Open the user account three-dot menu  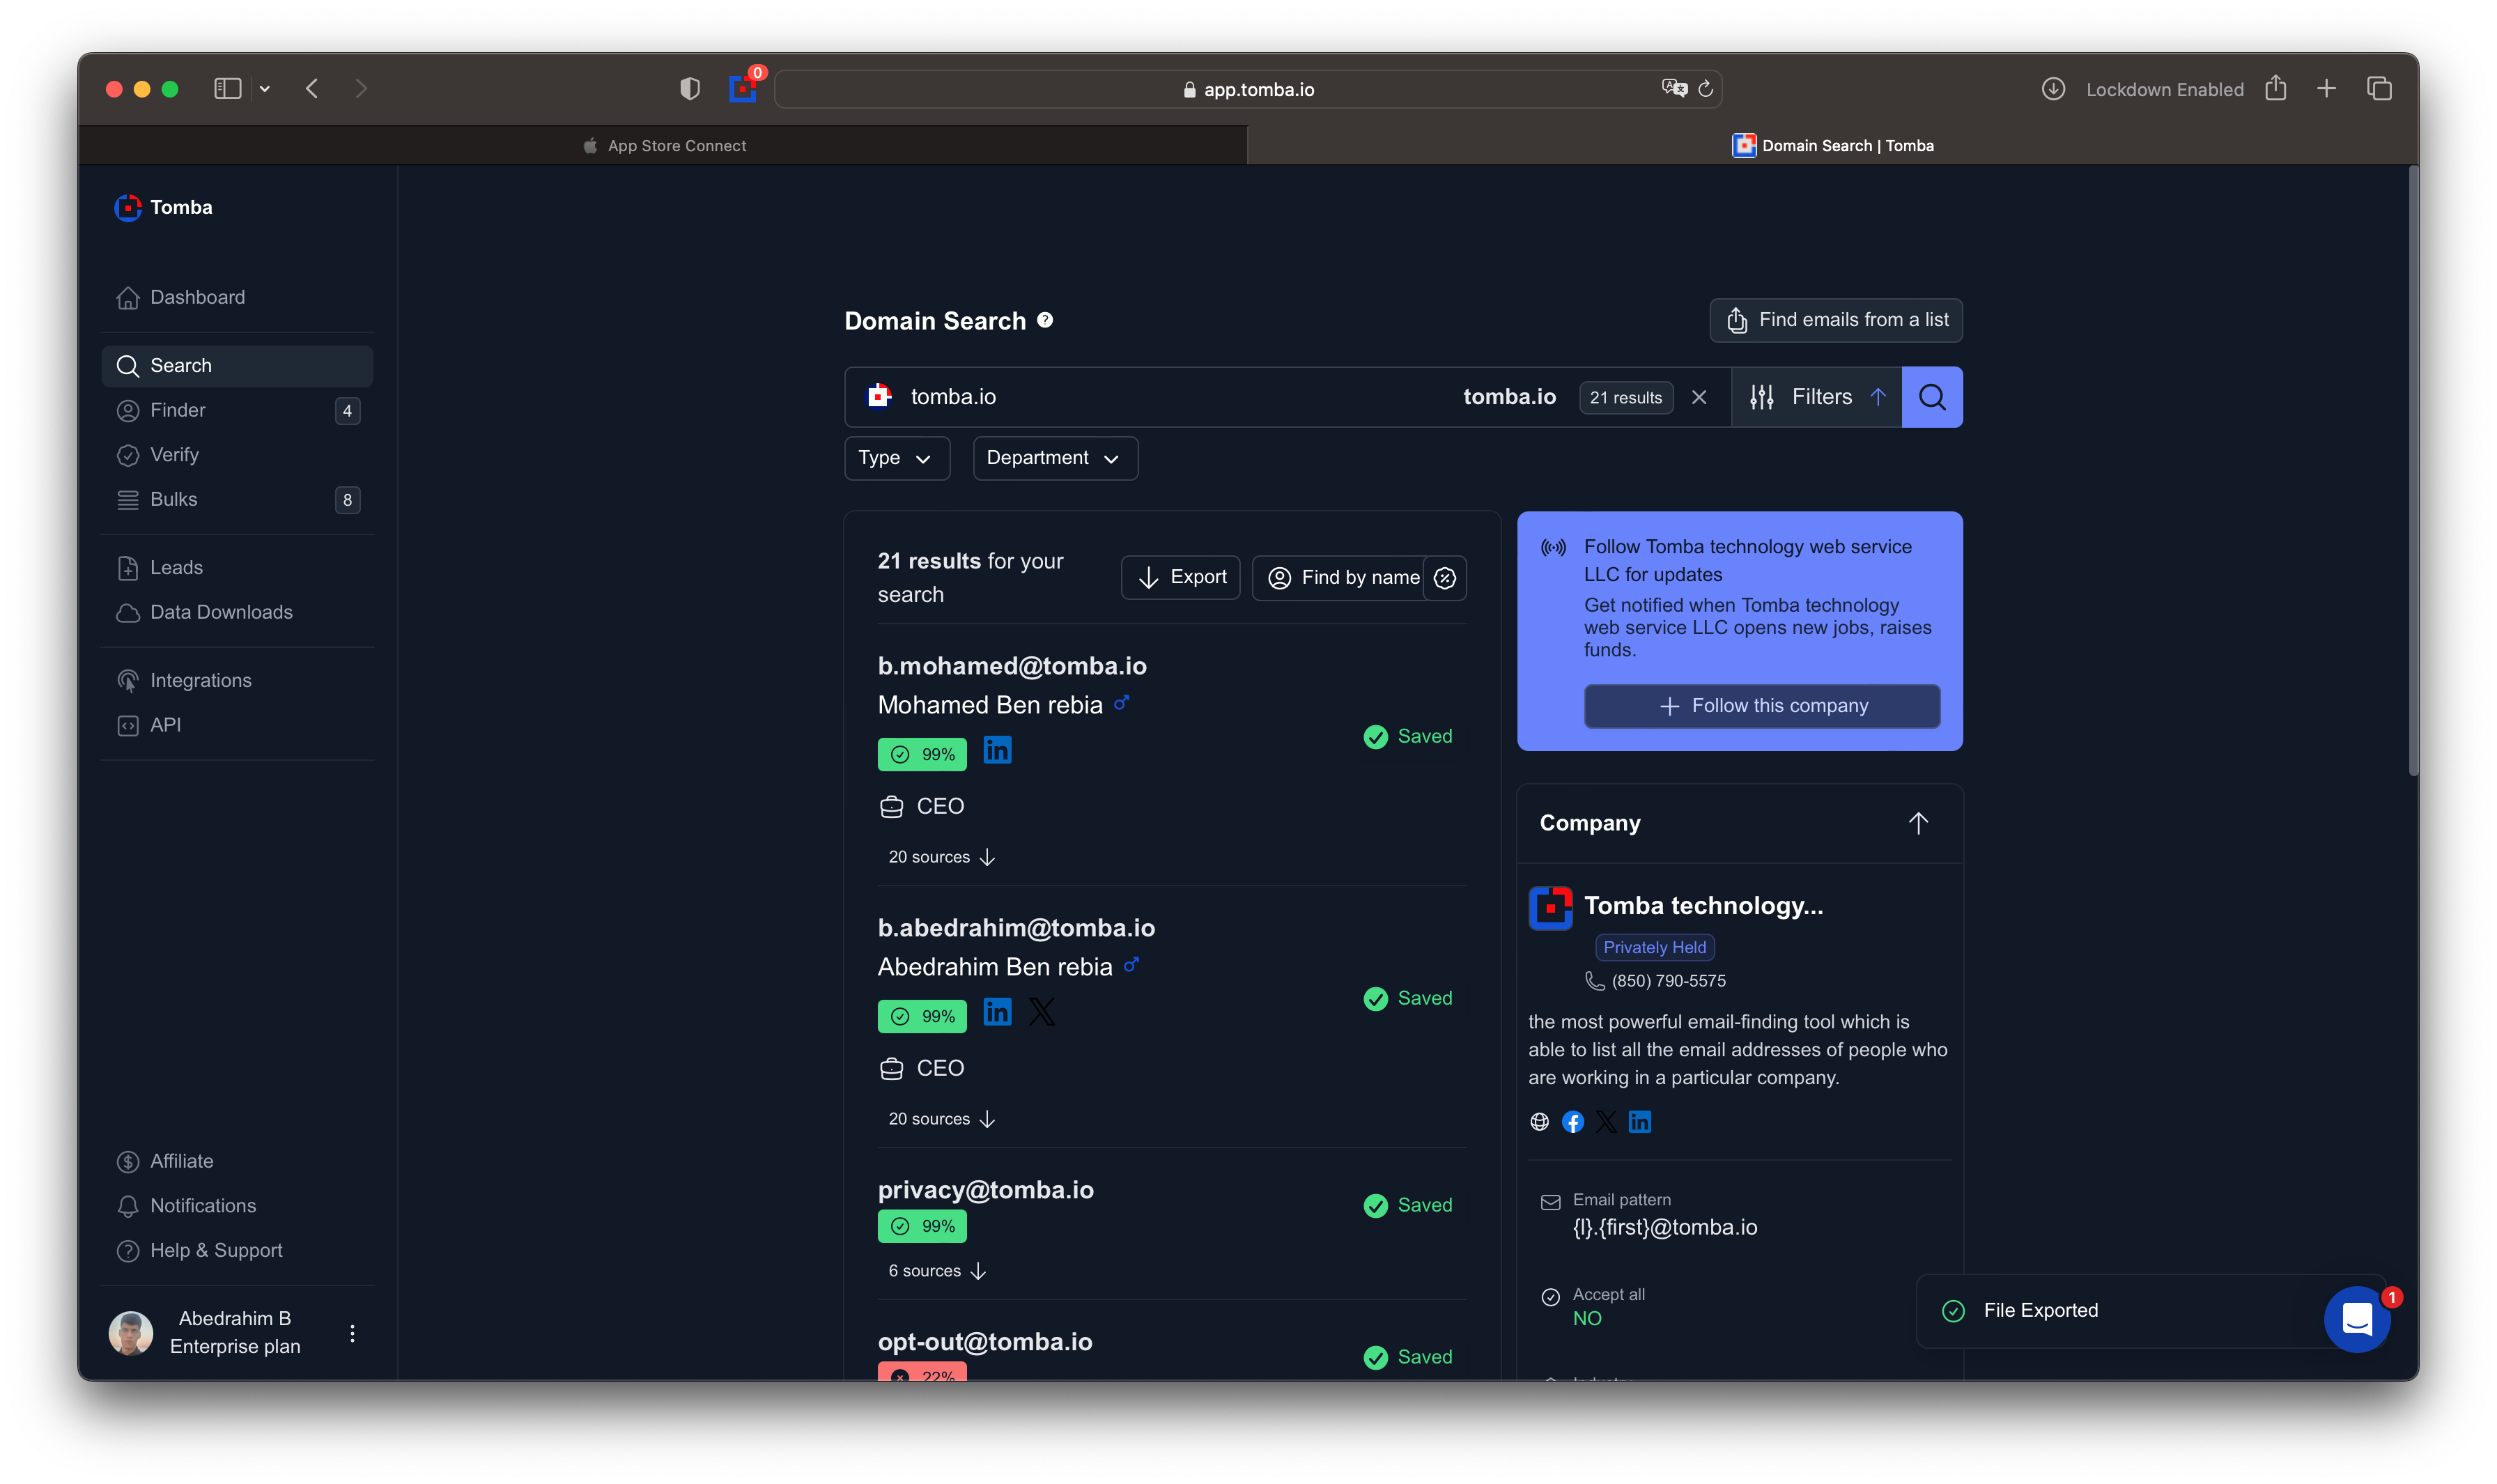click(352, 1333)
